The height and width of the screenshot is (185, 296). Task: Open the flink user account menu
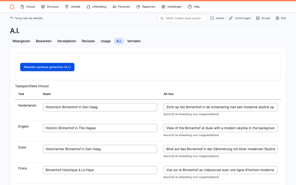[x=280, y=18]
